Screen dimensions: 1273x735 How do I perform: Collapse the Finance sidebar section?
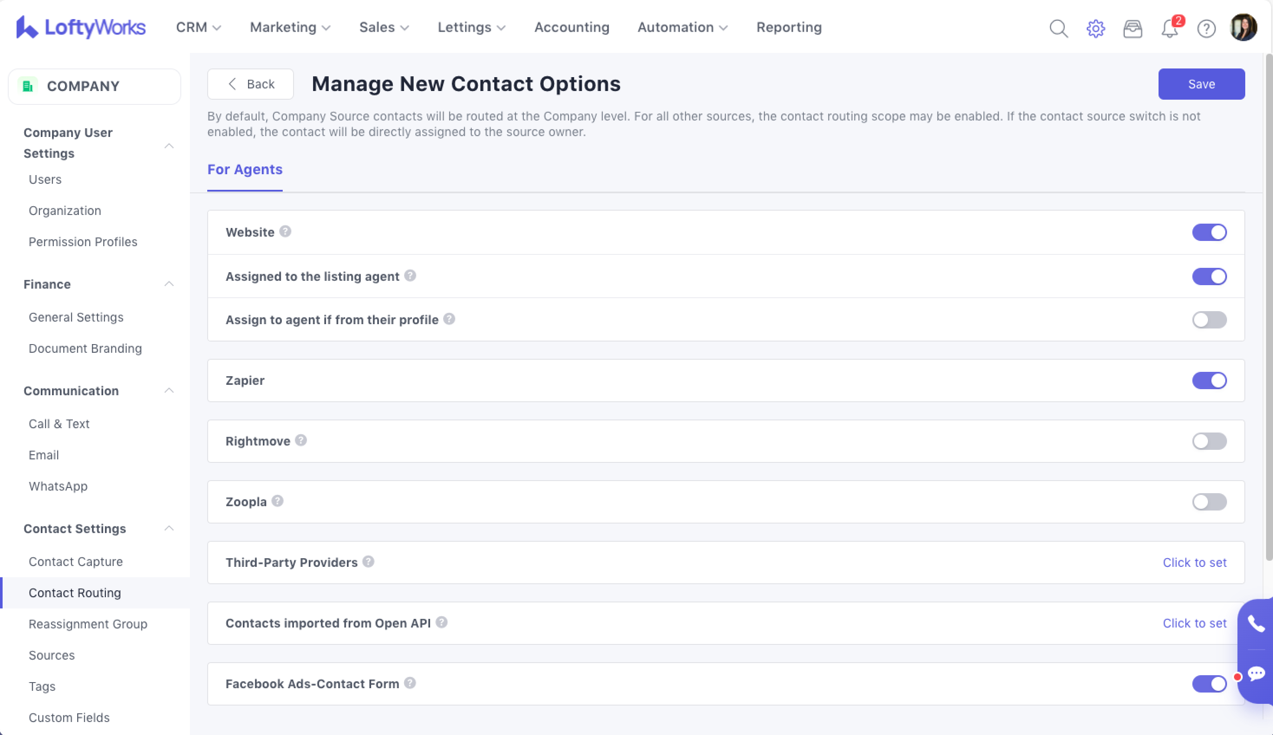(x=169, y=284)
